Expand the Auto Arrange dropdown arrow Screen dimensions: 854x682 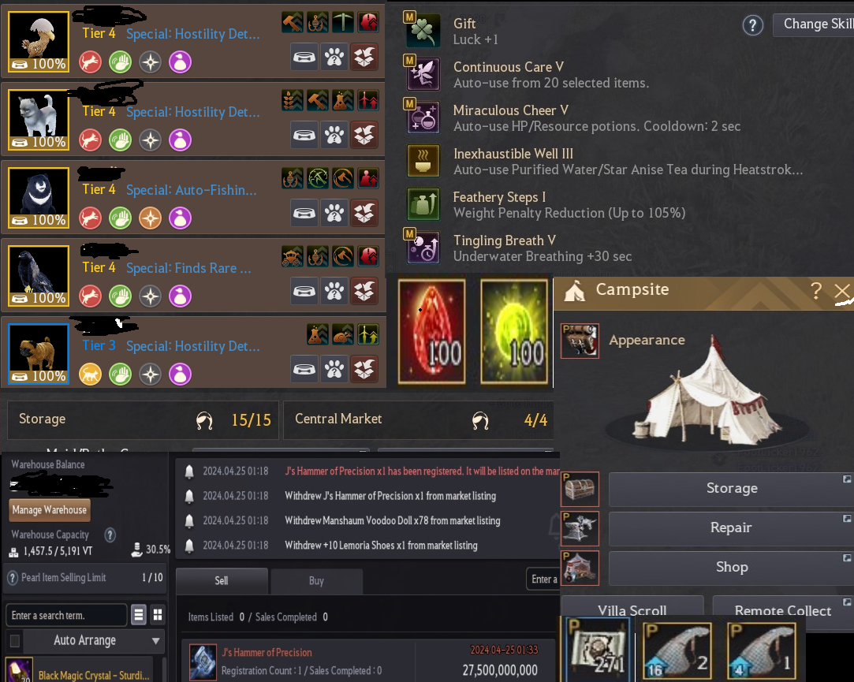(156, 640)
